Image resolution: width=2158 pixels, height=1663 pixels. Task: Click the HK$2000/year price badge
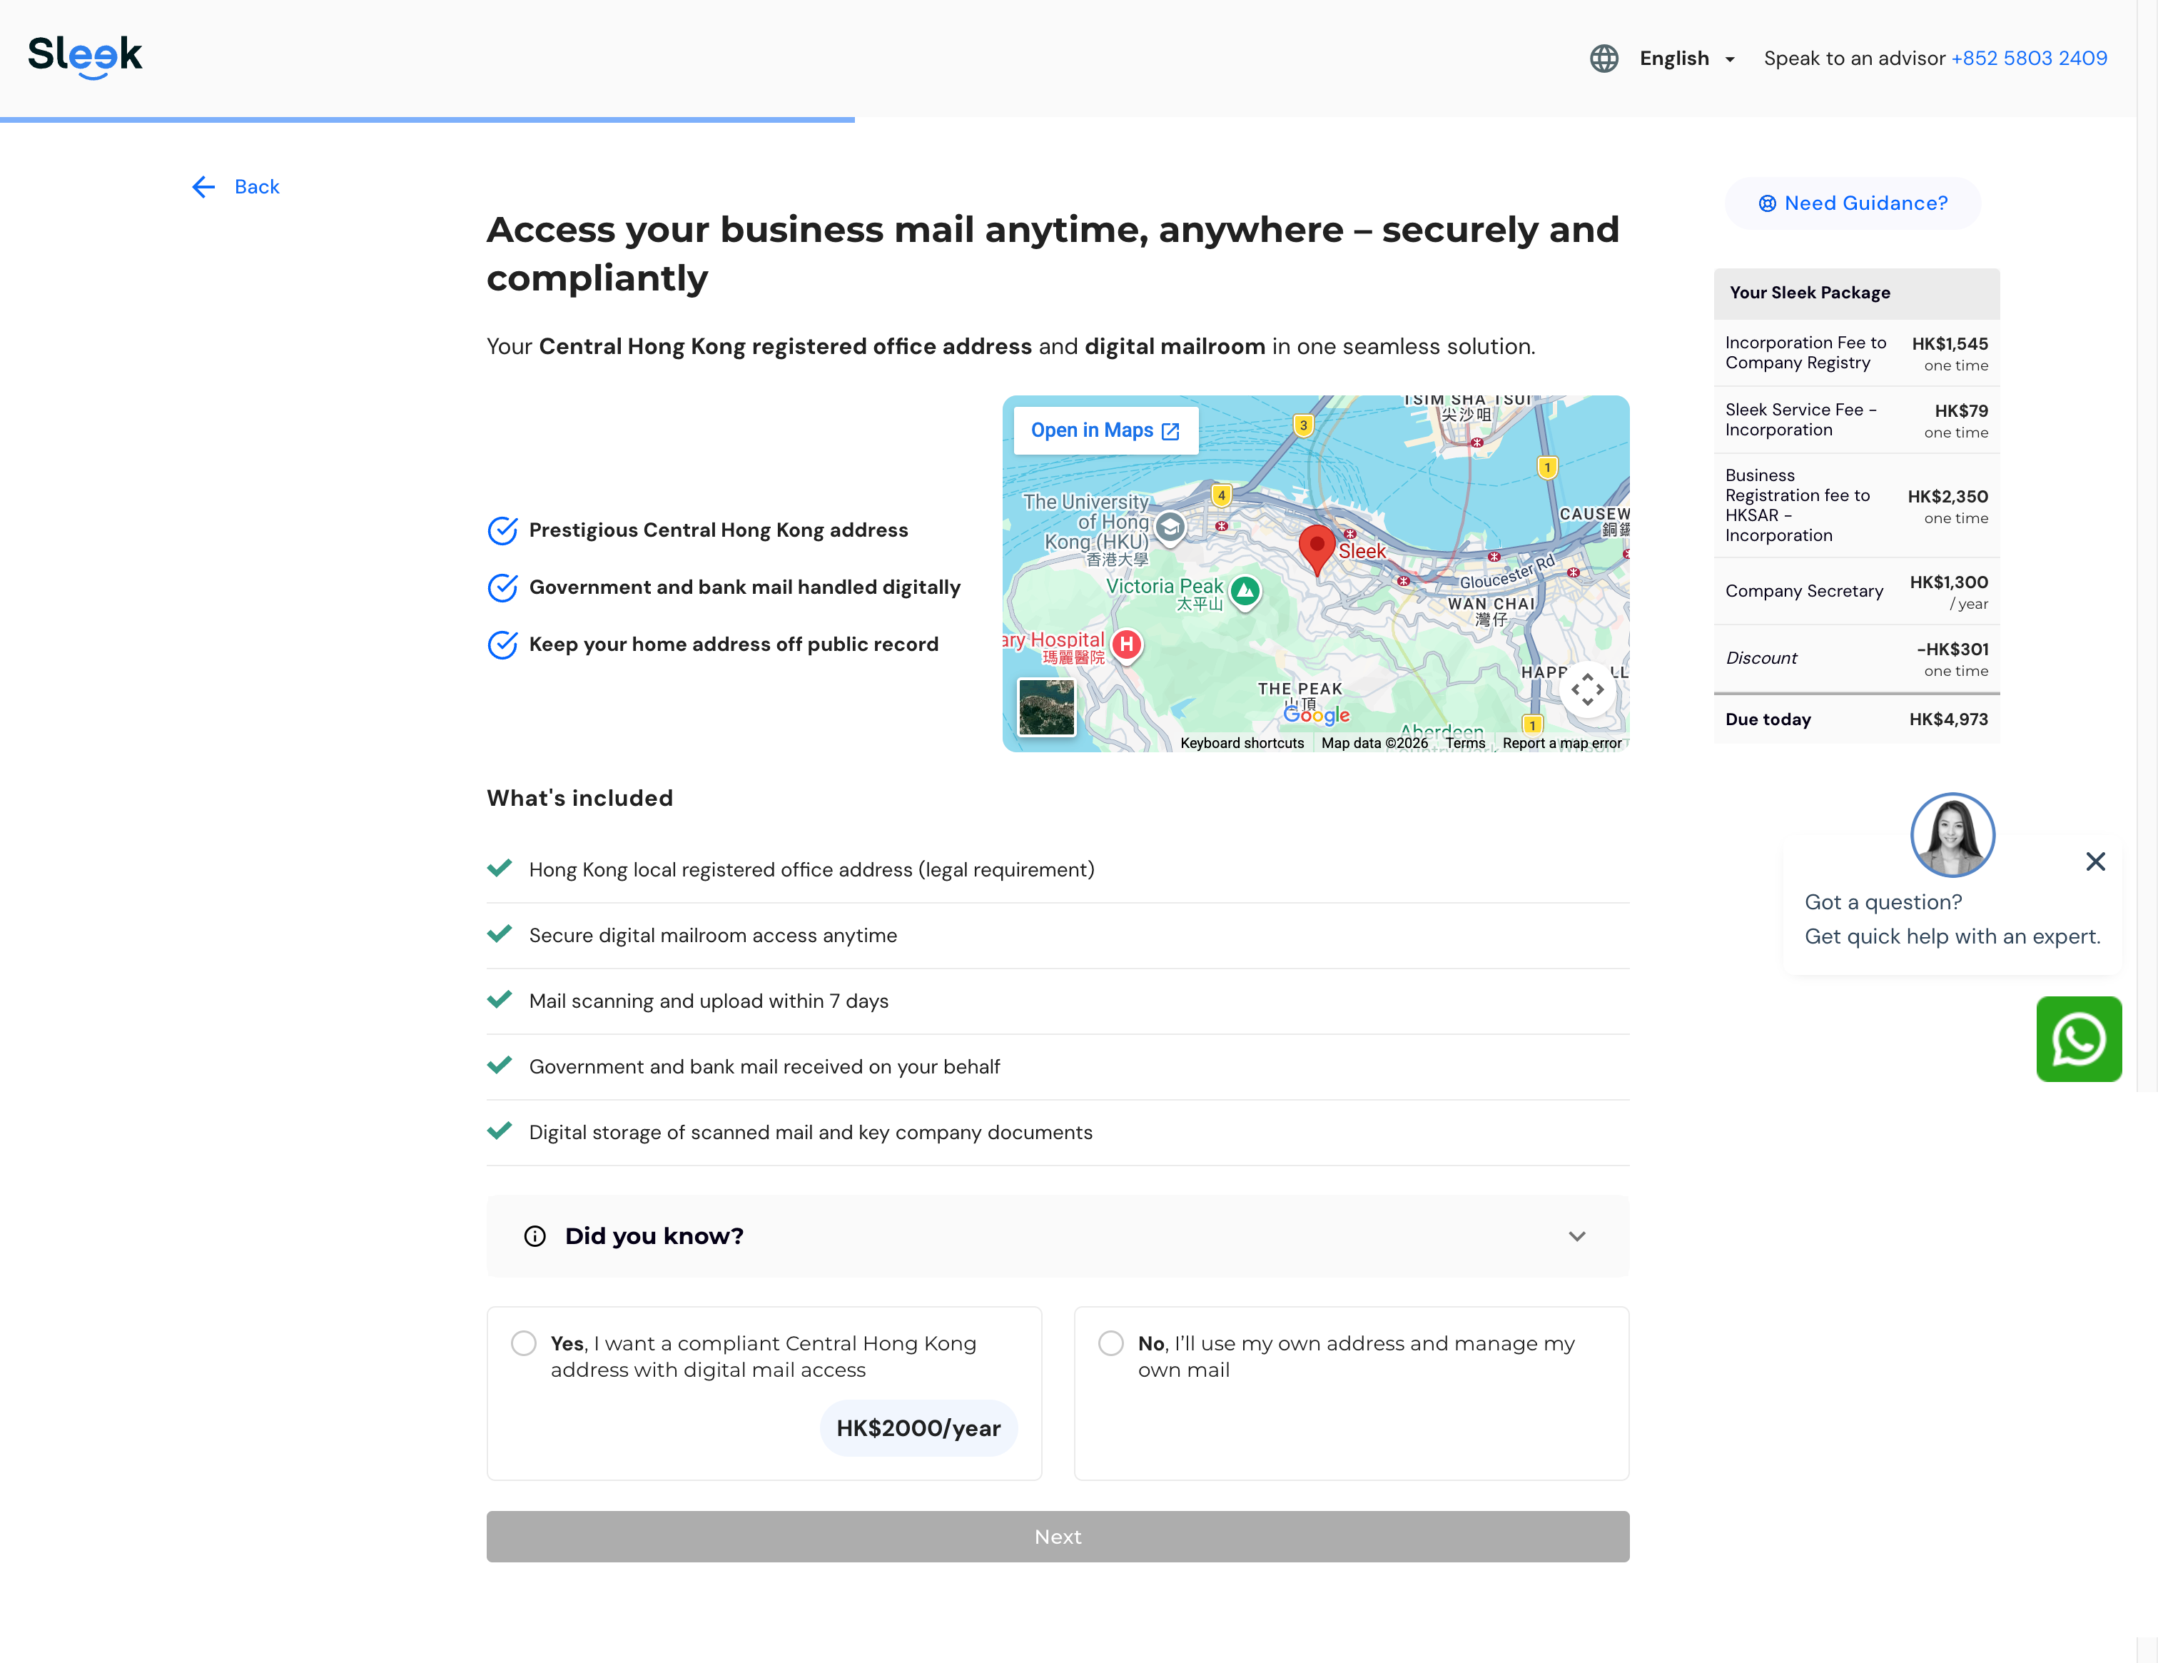pos(918,1428)
